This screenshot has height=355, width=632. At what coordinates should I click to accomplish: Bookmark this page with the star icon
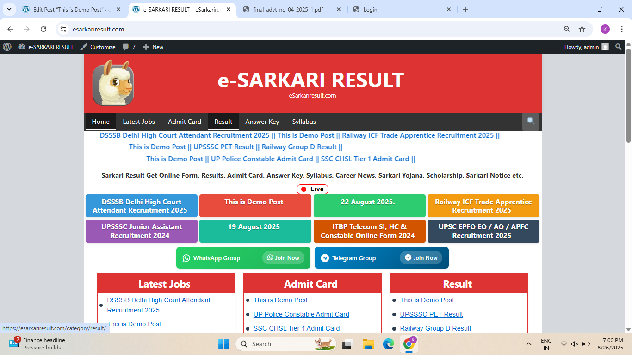click(x=582, y=29)
